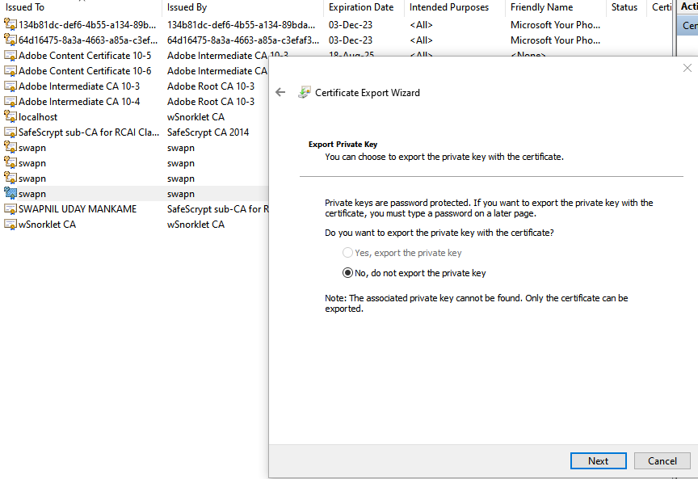This screenshot has width=698, height=479.
Task: Select "Yes, export the private key"
Action: [x=347, y=252]
